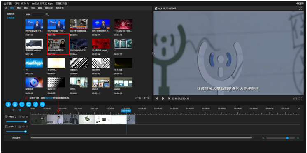Go to previous page with 上一页
Viewport: 307px width, 153px height.
138,98
